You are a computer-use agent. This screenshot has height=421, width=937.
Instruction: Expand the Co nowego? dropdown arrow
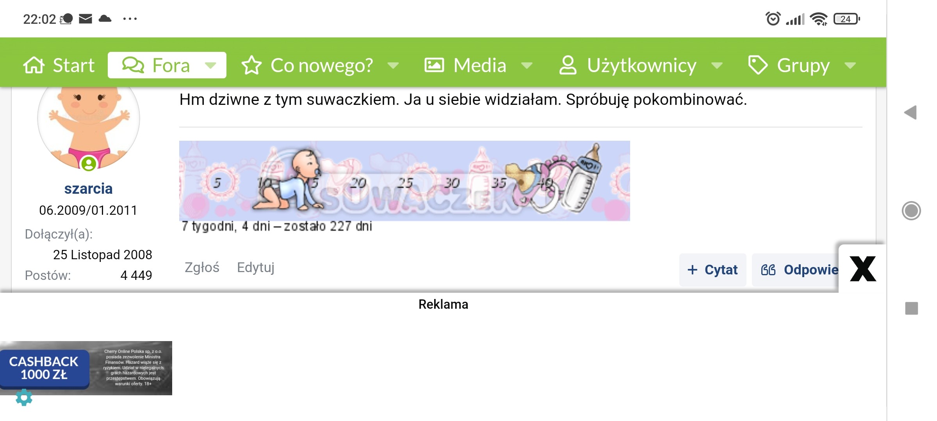tap(393, 65)
